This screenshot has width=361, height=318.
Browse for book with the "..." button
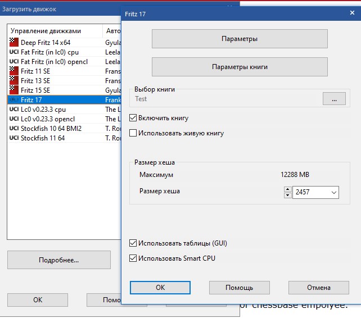(x=333, y=99)
